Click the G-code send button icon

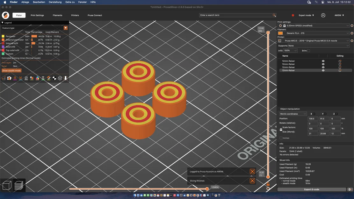pos(350,189)
